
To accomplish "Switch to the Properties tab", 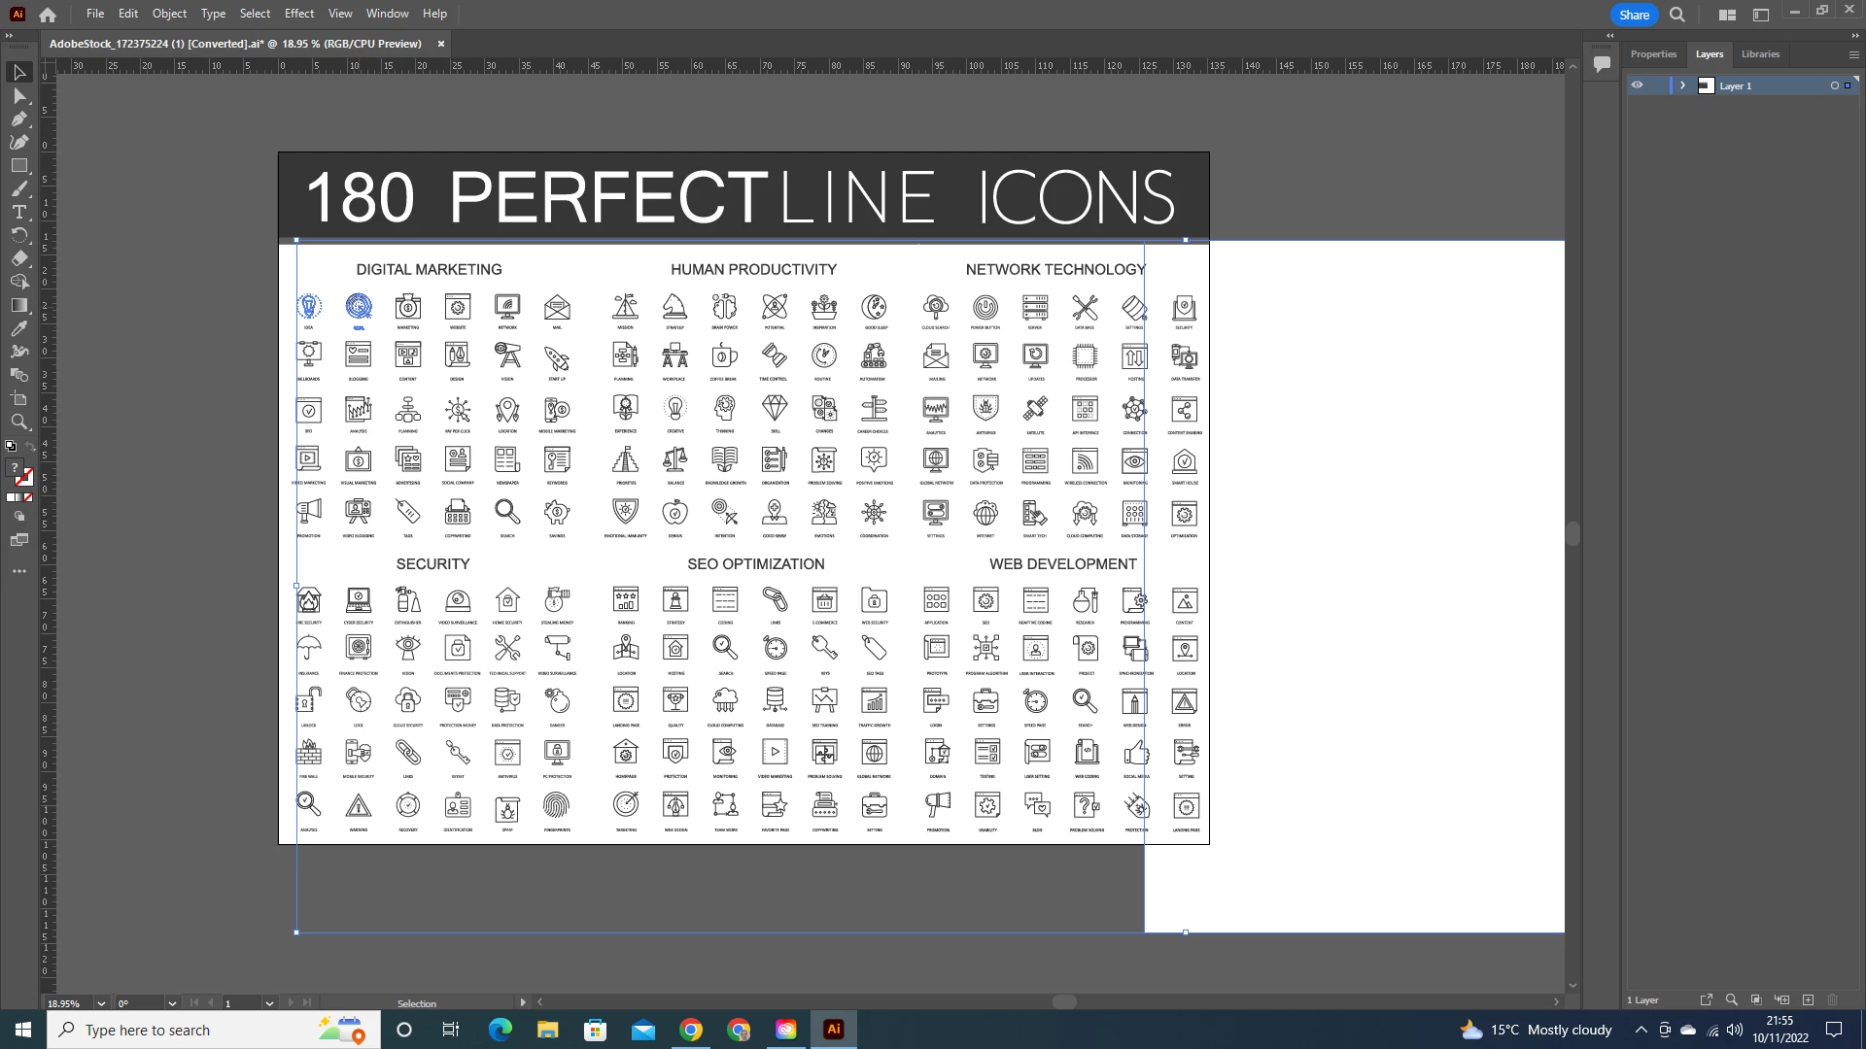I will [x=1653, y=54].
